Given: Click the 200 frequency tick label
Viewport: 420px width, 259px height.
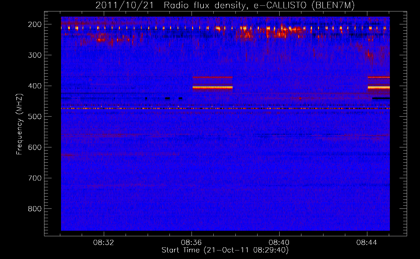Looking at the screenshot, I should pyautogui.click(x=35, y=25).
